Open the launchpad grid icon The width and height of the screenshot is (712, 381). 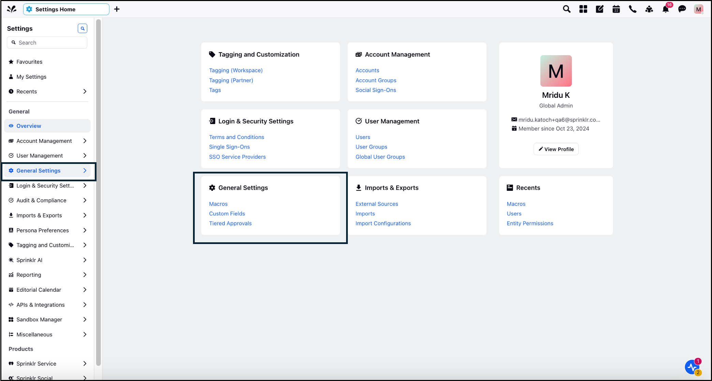point(583,9)
